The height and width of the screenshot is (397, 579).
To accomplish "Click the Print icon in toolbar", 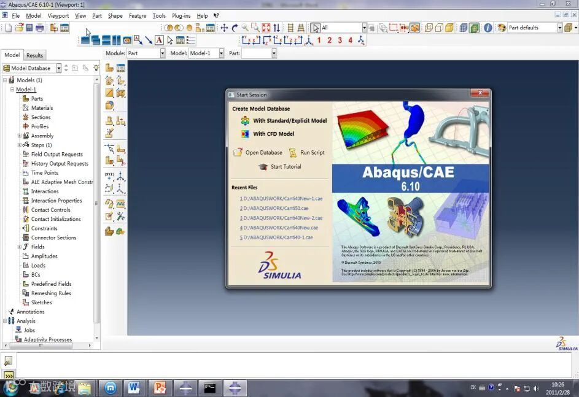I will pyautogui.click(x=39, y=28).
